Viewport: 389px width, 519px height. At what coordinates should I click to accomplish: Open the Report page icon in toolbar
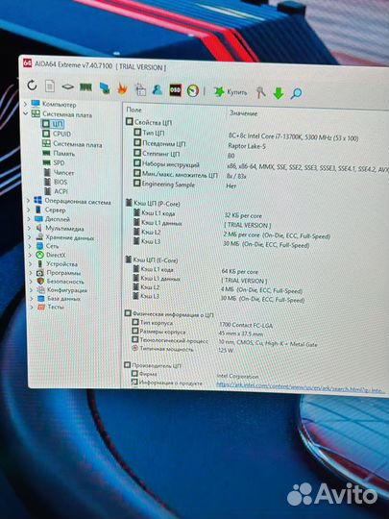point(50,86)
